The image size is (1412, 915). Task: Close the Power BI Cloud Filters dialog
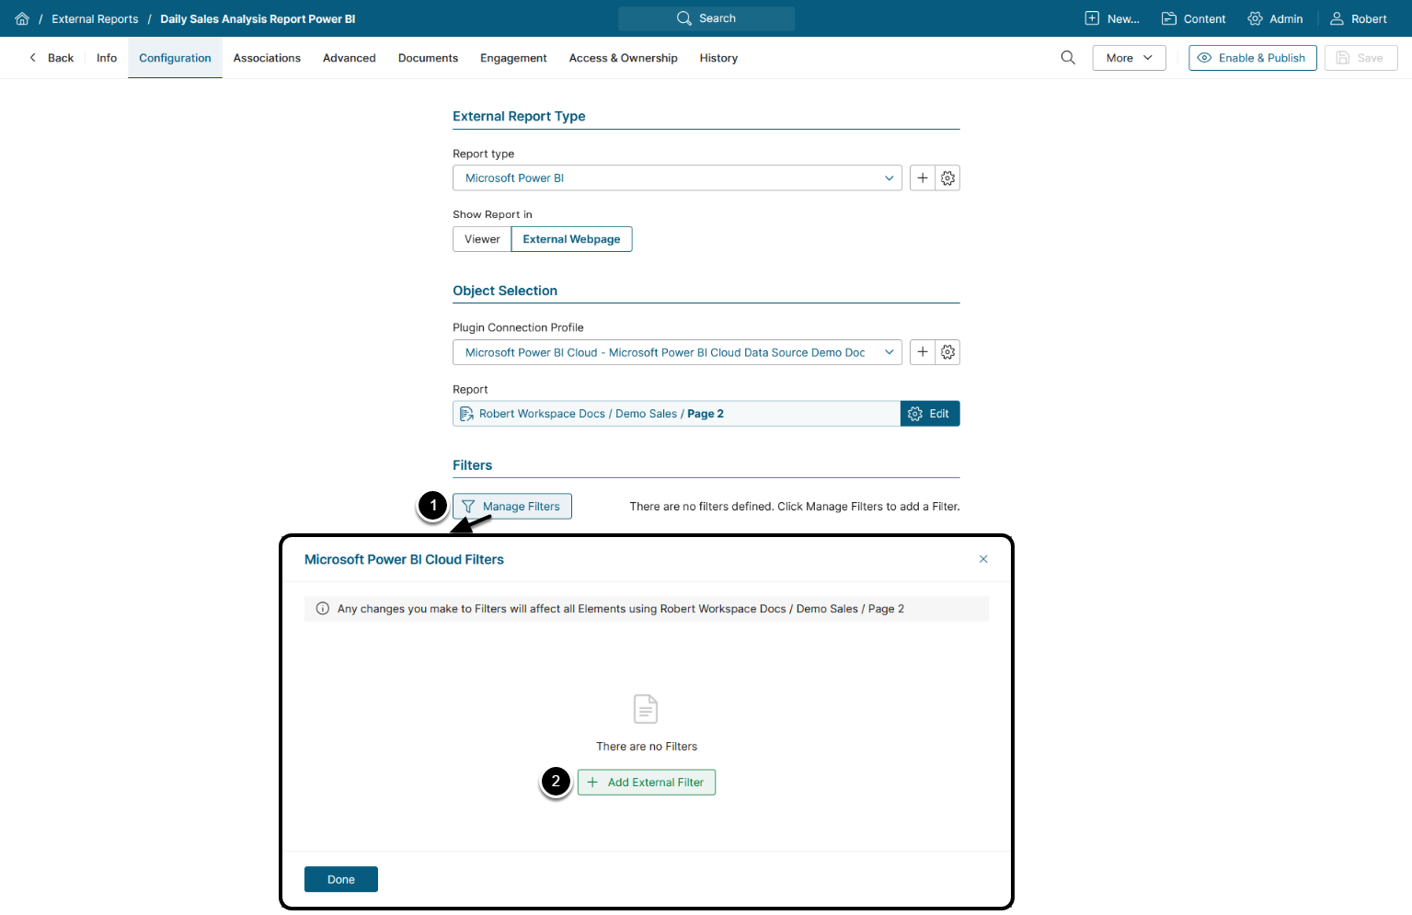tap(983, 559)
